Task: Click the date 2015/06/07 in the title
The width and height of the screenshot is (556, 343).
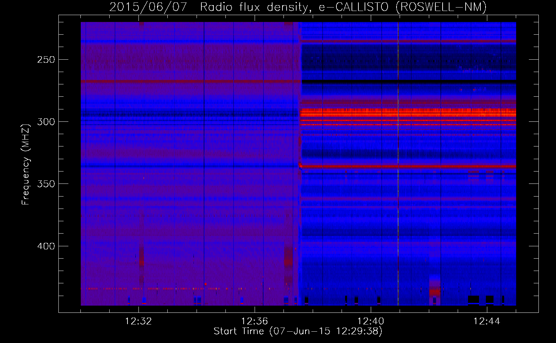Action: tap(148, 7)
